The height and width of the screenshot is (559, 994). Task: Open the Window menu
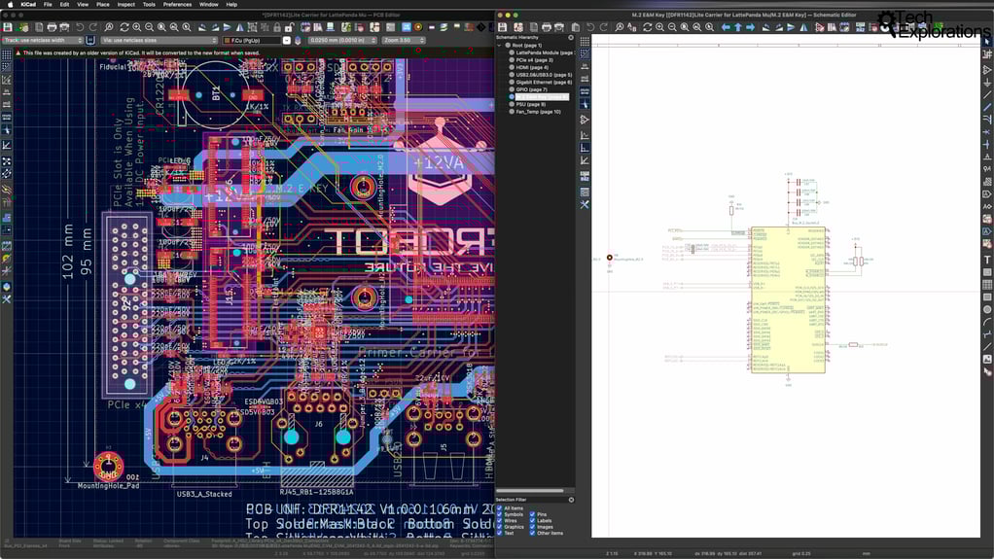pos(208,5)
